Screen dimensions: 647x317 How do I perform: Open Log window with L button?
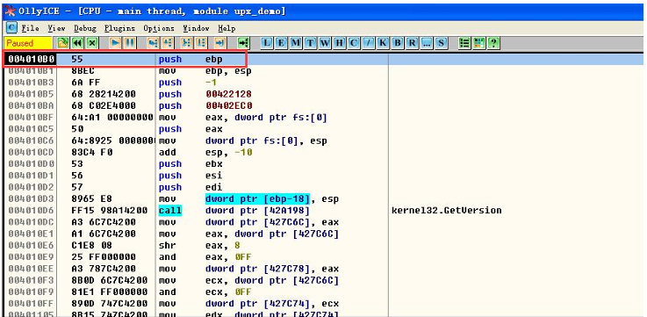268,43
